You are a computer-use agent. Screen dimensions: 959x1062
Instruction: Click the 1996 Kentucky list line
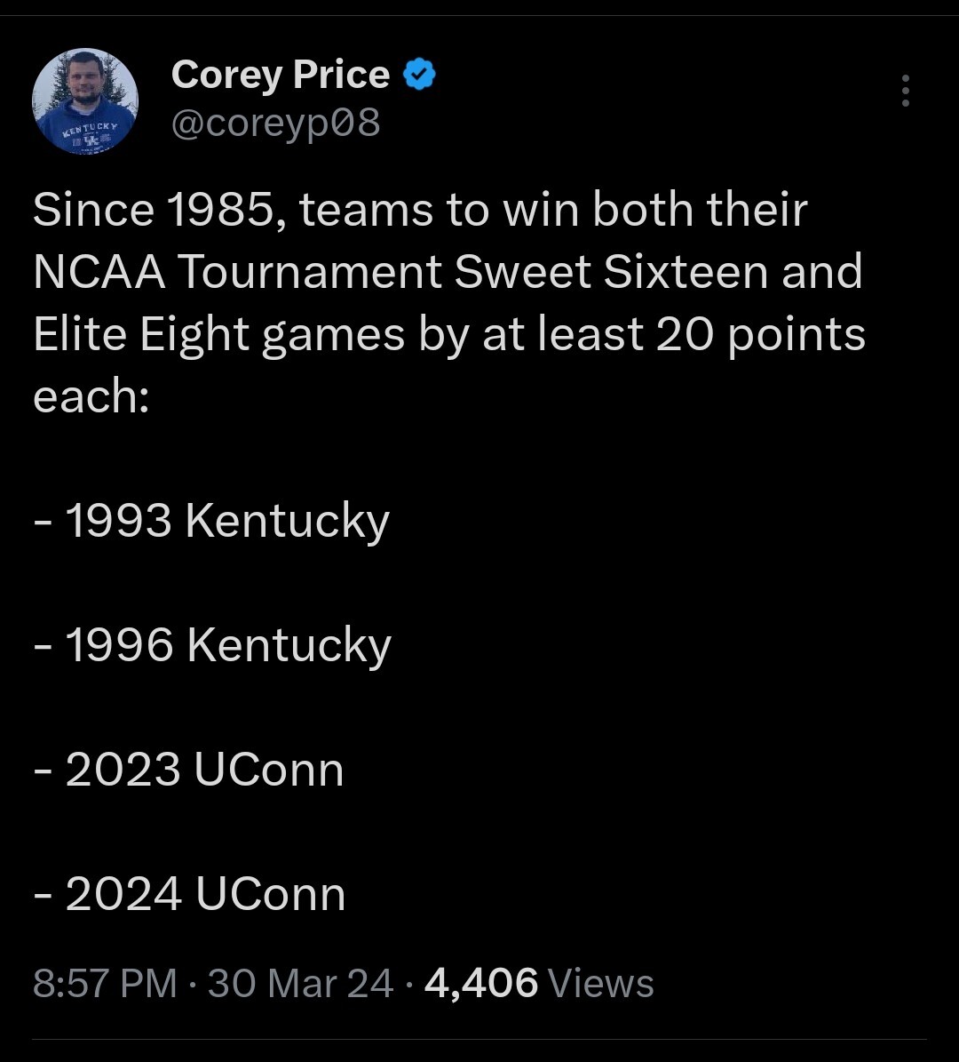tap(211, 645)
